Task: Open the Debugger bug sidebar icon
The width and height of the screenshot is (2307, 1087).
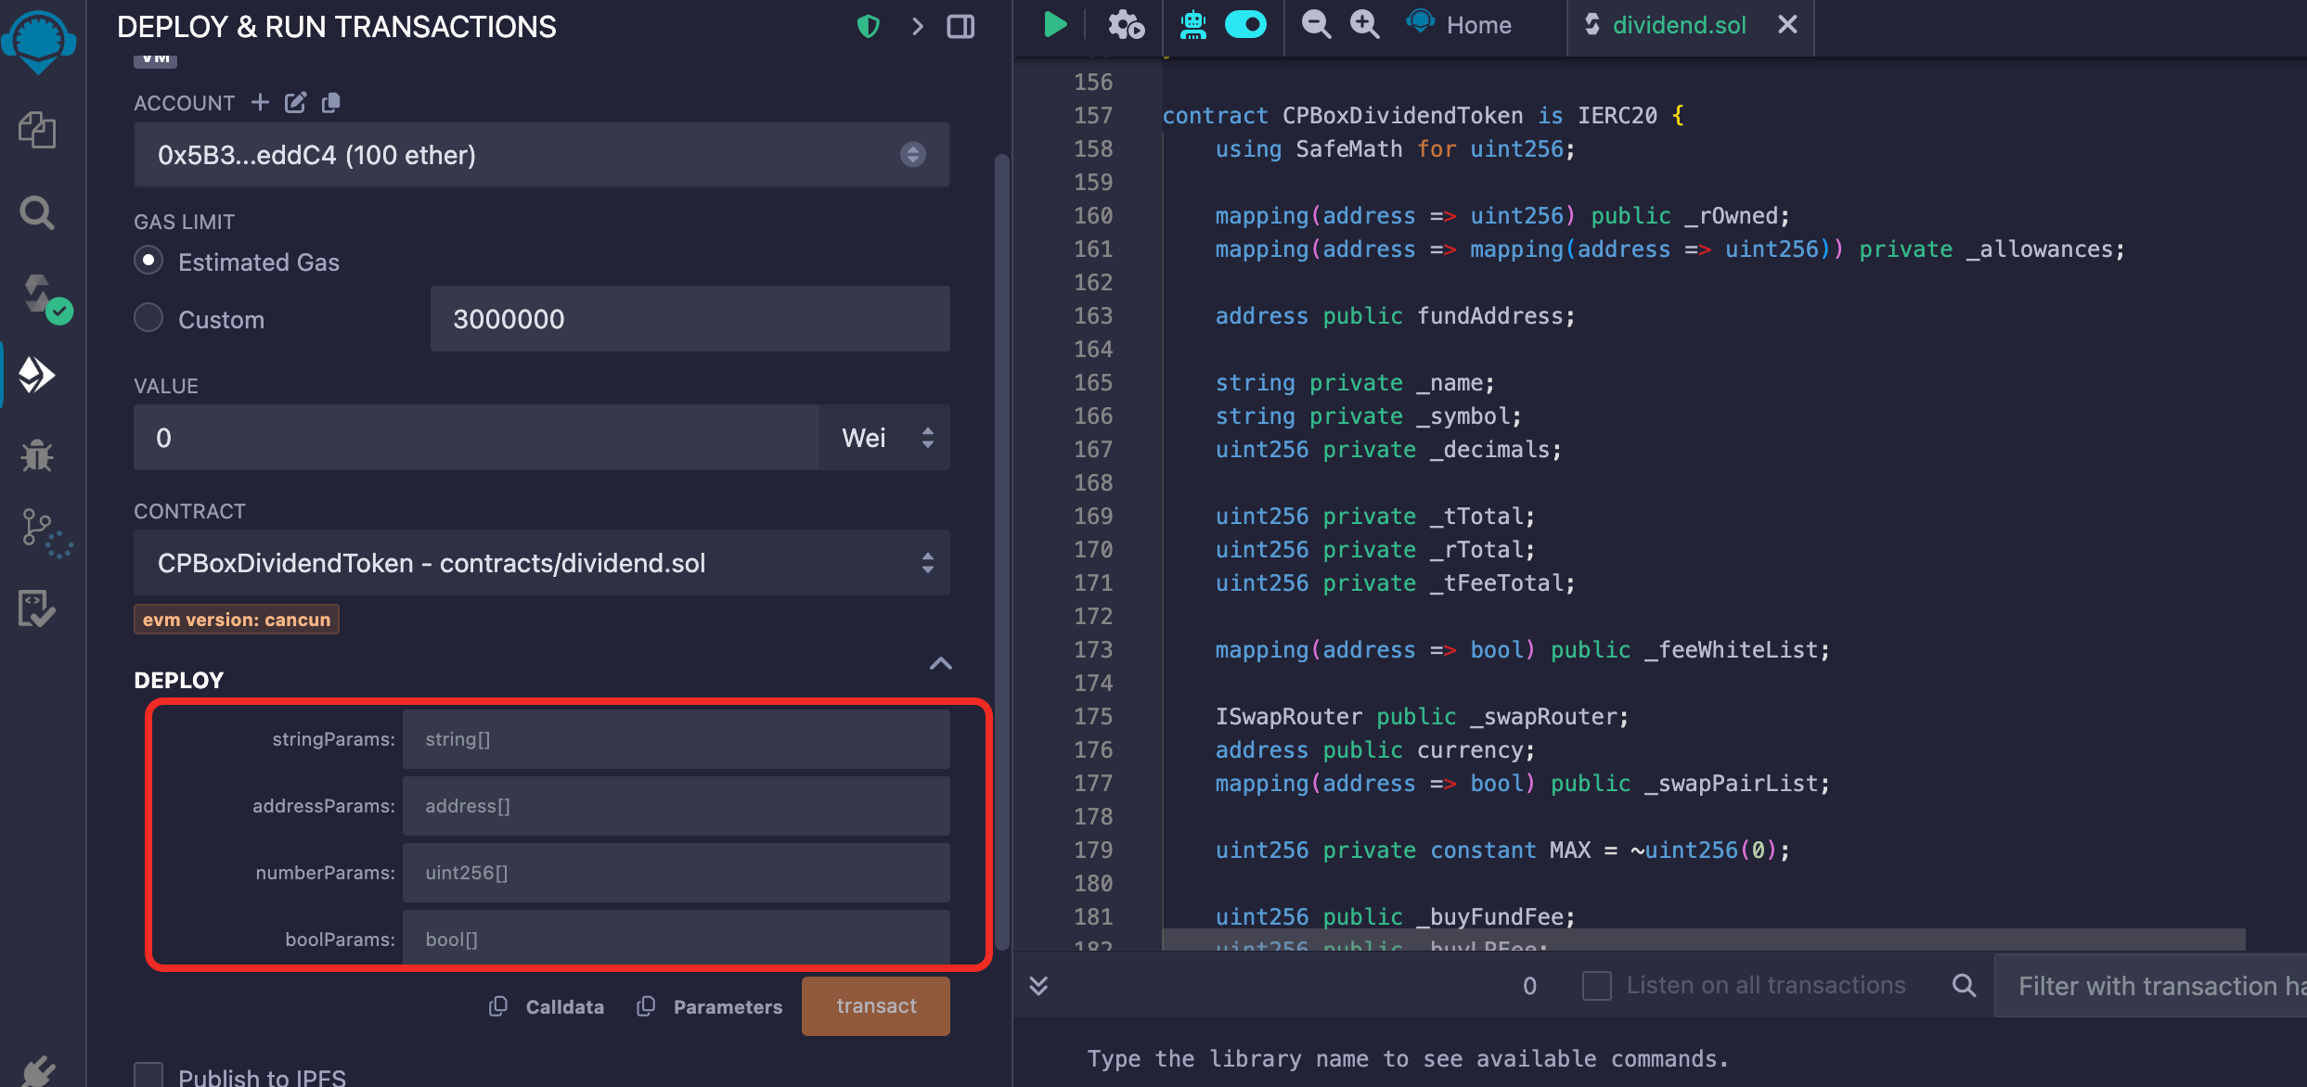Action: coord(37,454)
